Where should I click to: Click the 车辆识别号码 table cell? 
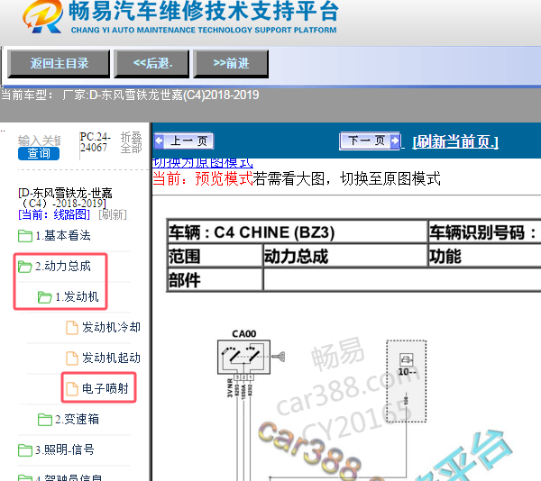coord(485,231)
